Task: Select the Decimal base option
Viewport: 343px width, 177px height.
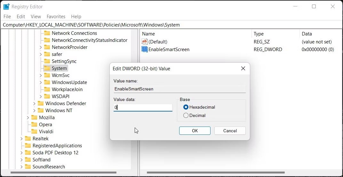Action: tap(186, 115)
